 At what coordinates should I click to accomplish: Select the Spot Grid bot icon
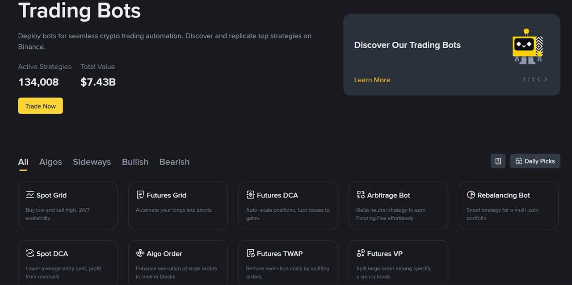[x=29, y=195]
